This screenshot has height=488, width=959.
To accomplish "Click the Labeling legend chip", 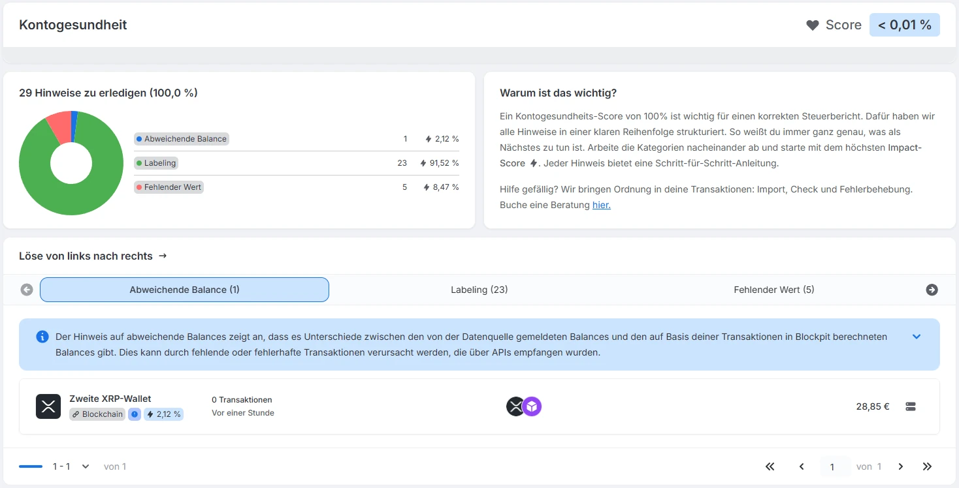I will [x=156, y=163].
